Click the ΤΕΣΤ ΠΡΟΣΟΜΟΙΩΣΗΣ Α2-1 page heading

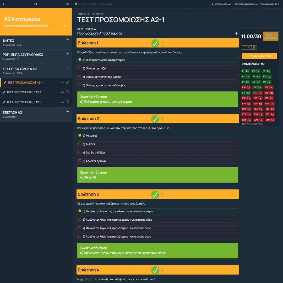pyautogui.click(x=121, y=20)
